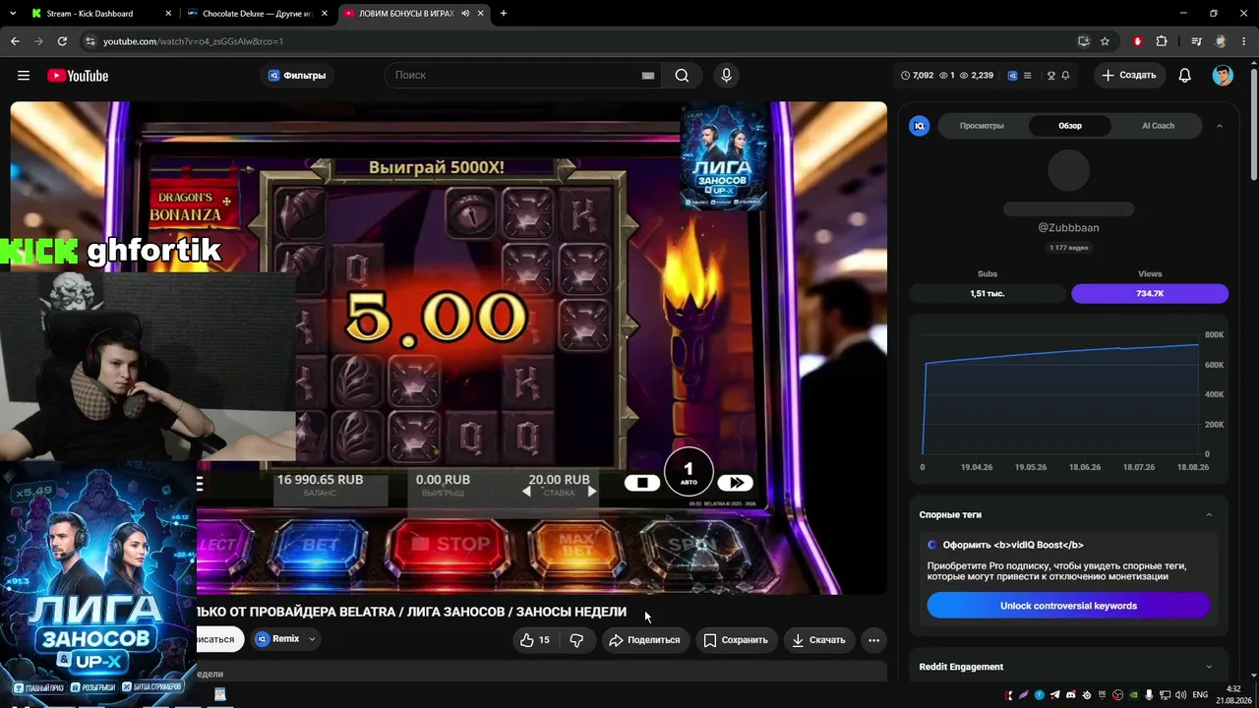Click the vidIQ badge beside the panel tabs
The width and height of the screenshot is (1259, 708).
click(920, 126)
